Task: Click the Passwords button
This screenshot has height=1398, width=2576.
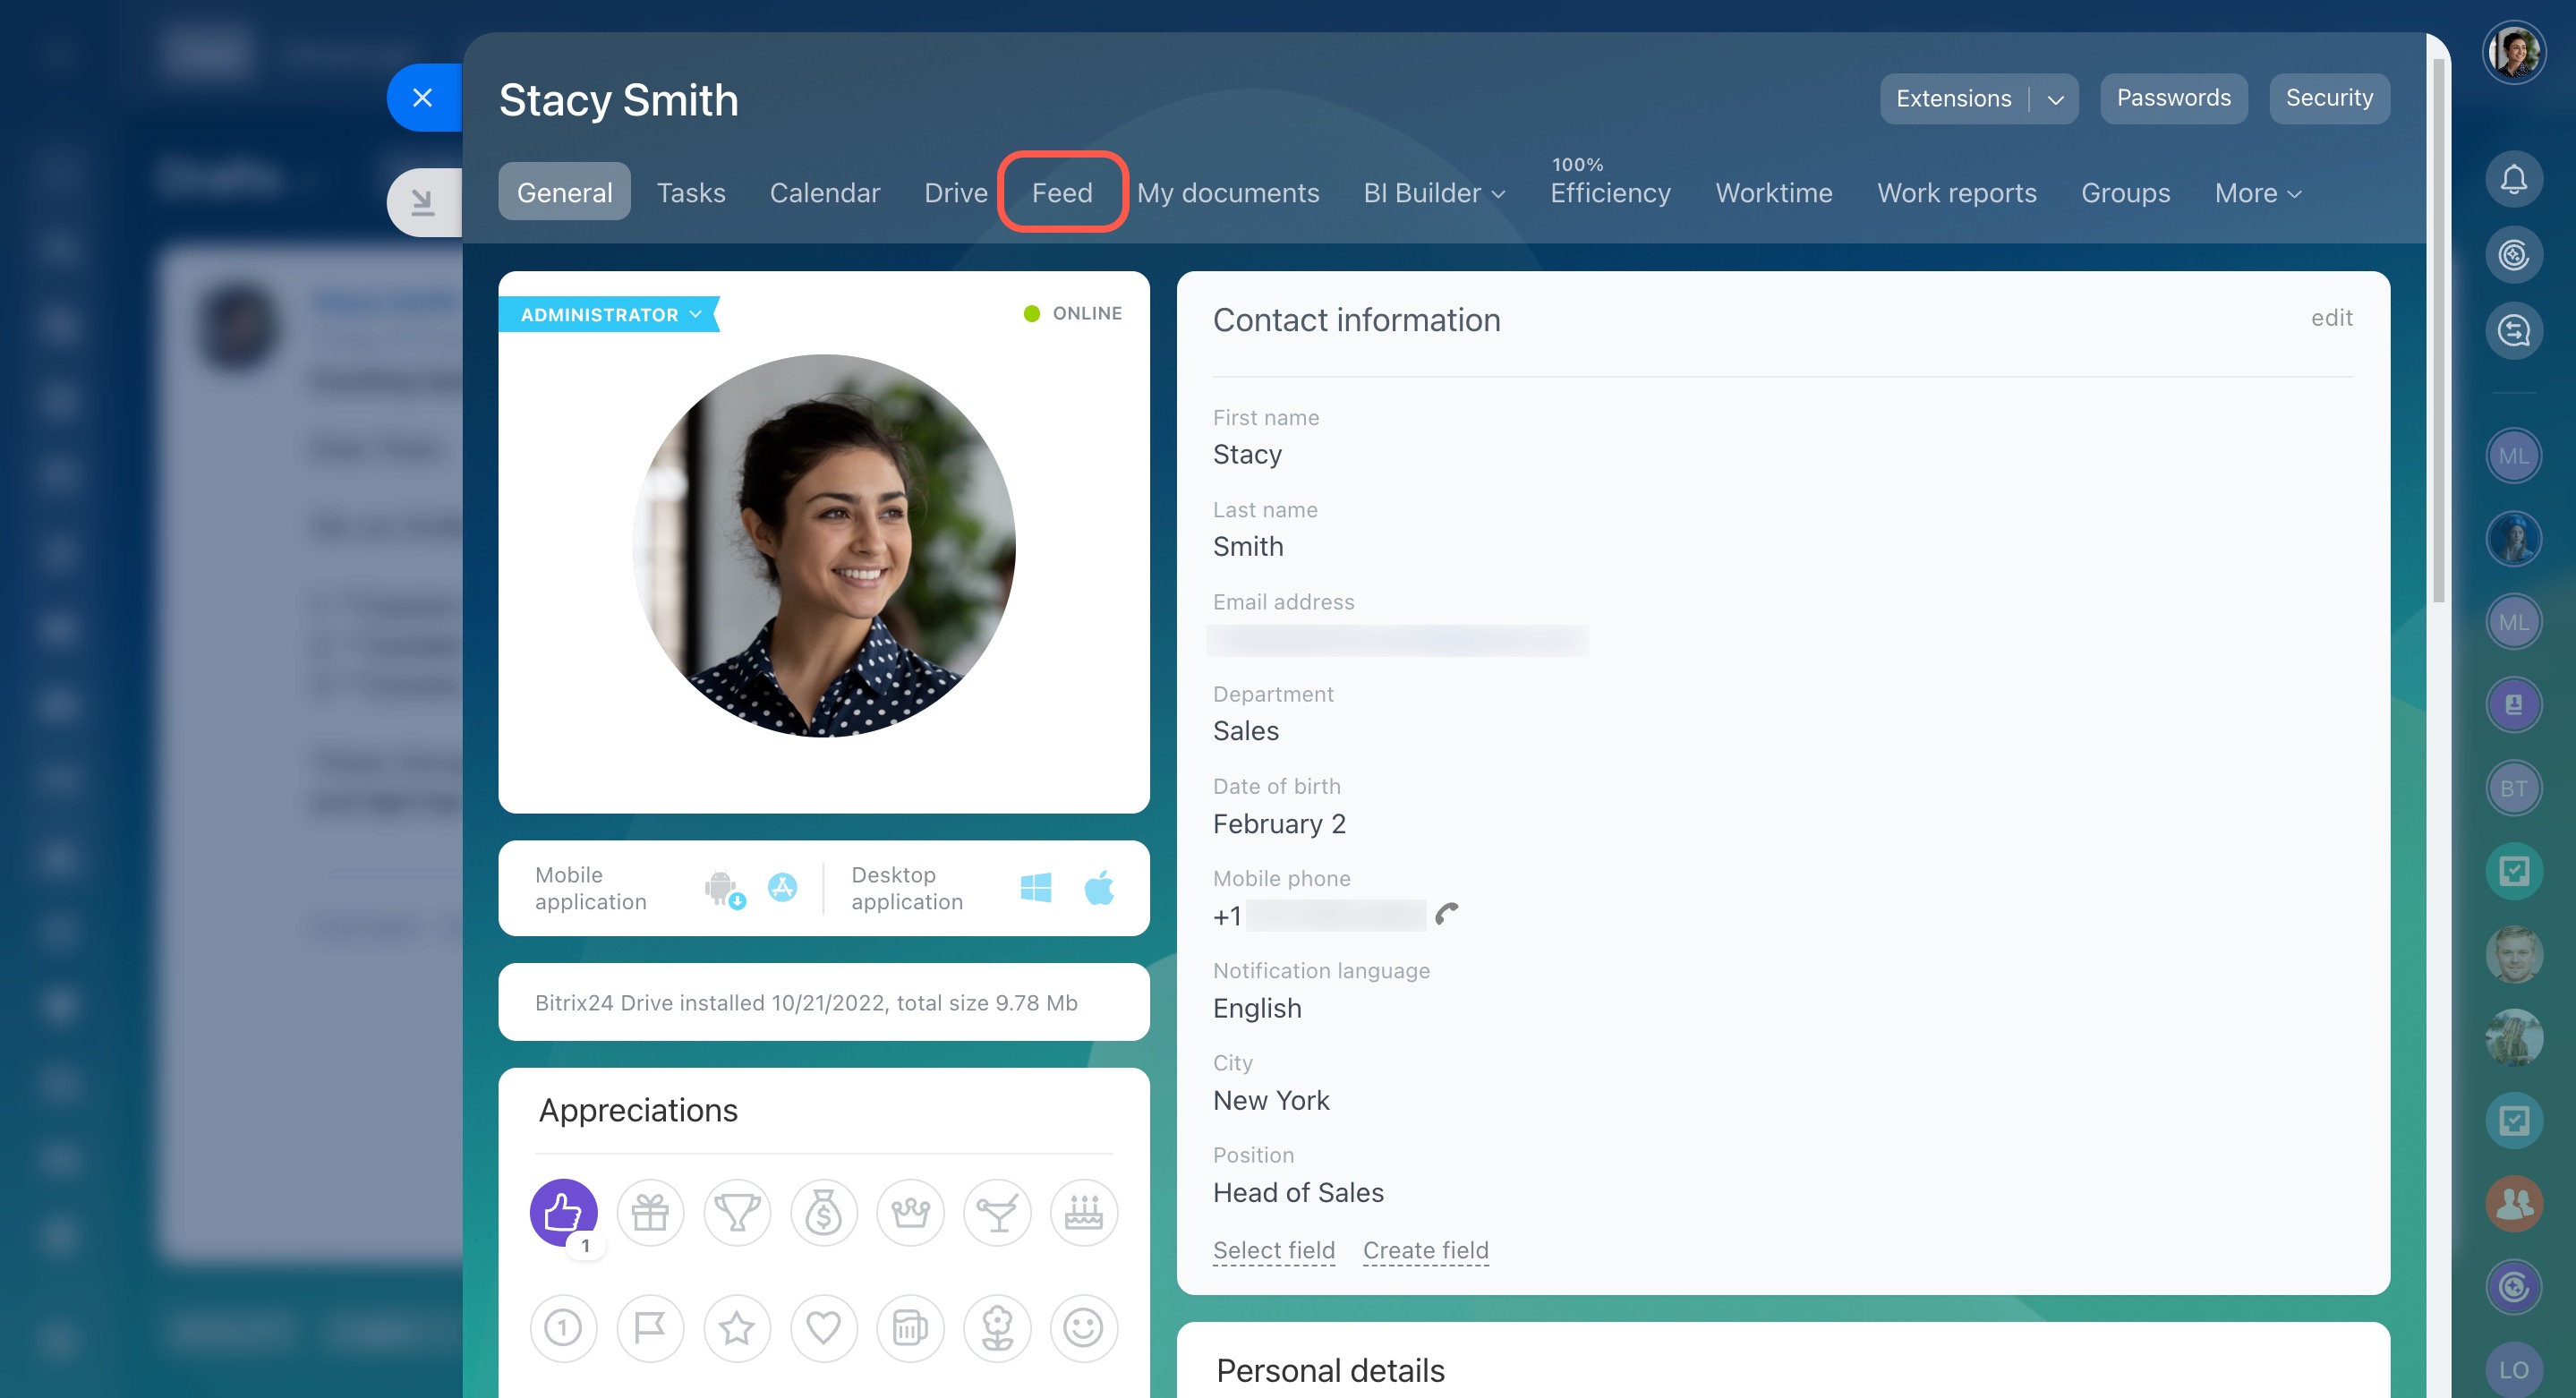Action: point(2173,98)
